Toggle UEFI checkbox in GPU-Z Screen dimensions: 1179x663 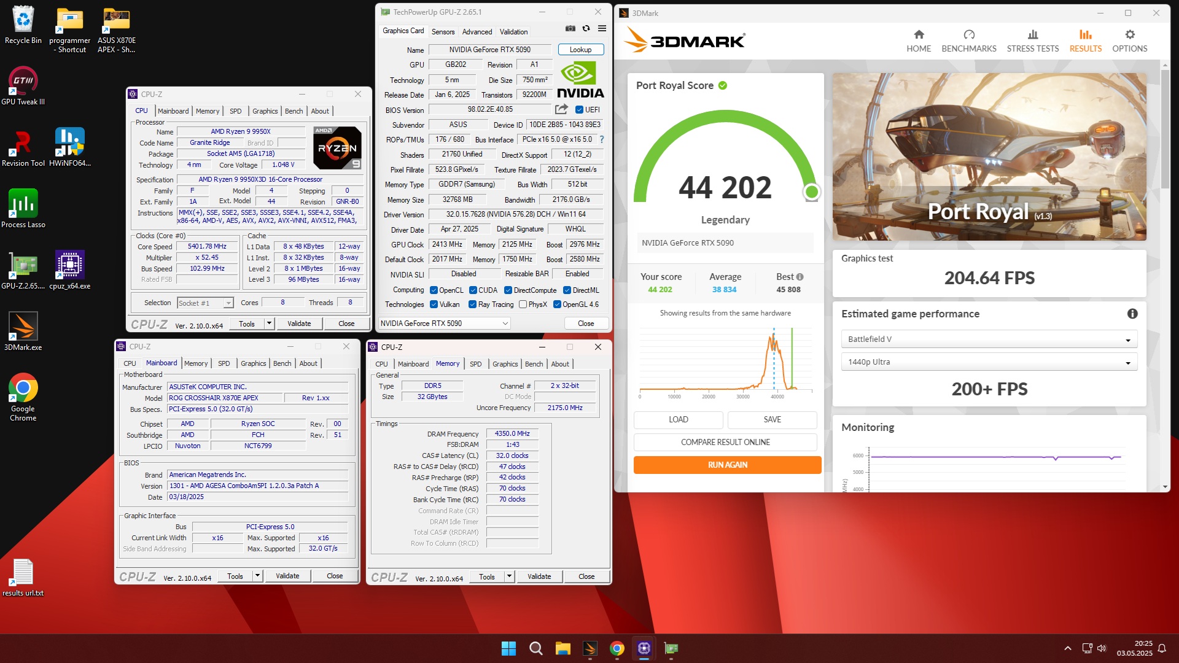pyautogui.click(x=579, y=110)
